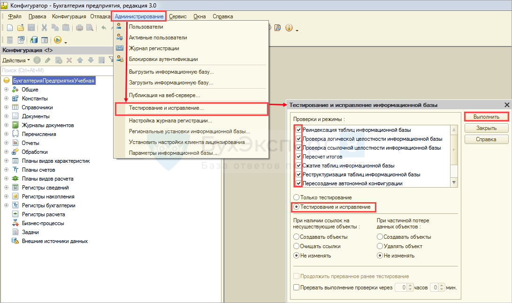Click the event log cassette icon
This screenshot has height=303, width=512.
tap(120, 48)
